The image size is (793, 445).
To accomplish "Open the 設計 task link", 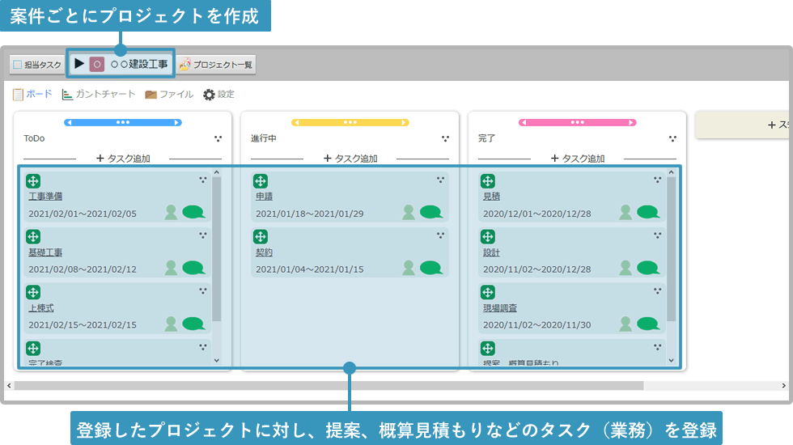I will 491,252.
